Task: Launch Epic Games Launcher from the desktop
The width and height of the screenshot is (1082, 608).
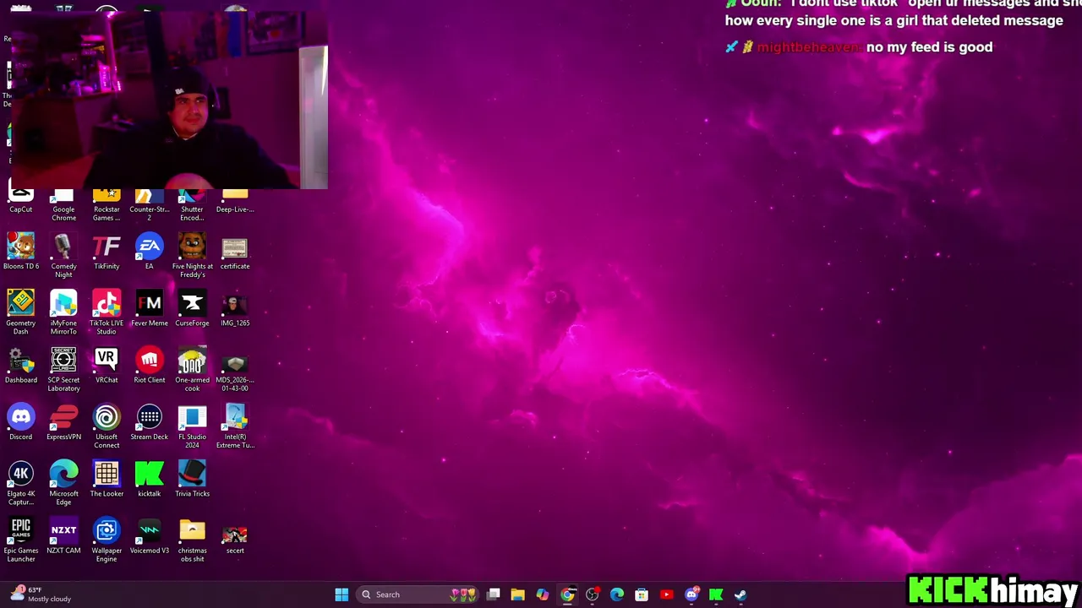Action: click(21, 540)
